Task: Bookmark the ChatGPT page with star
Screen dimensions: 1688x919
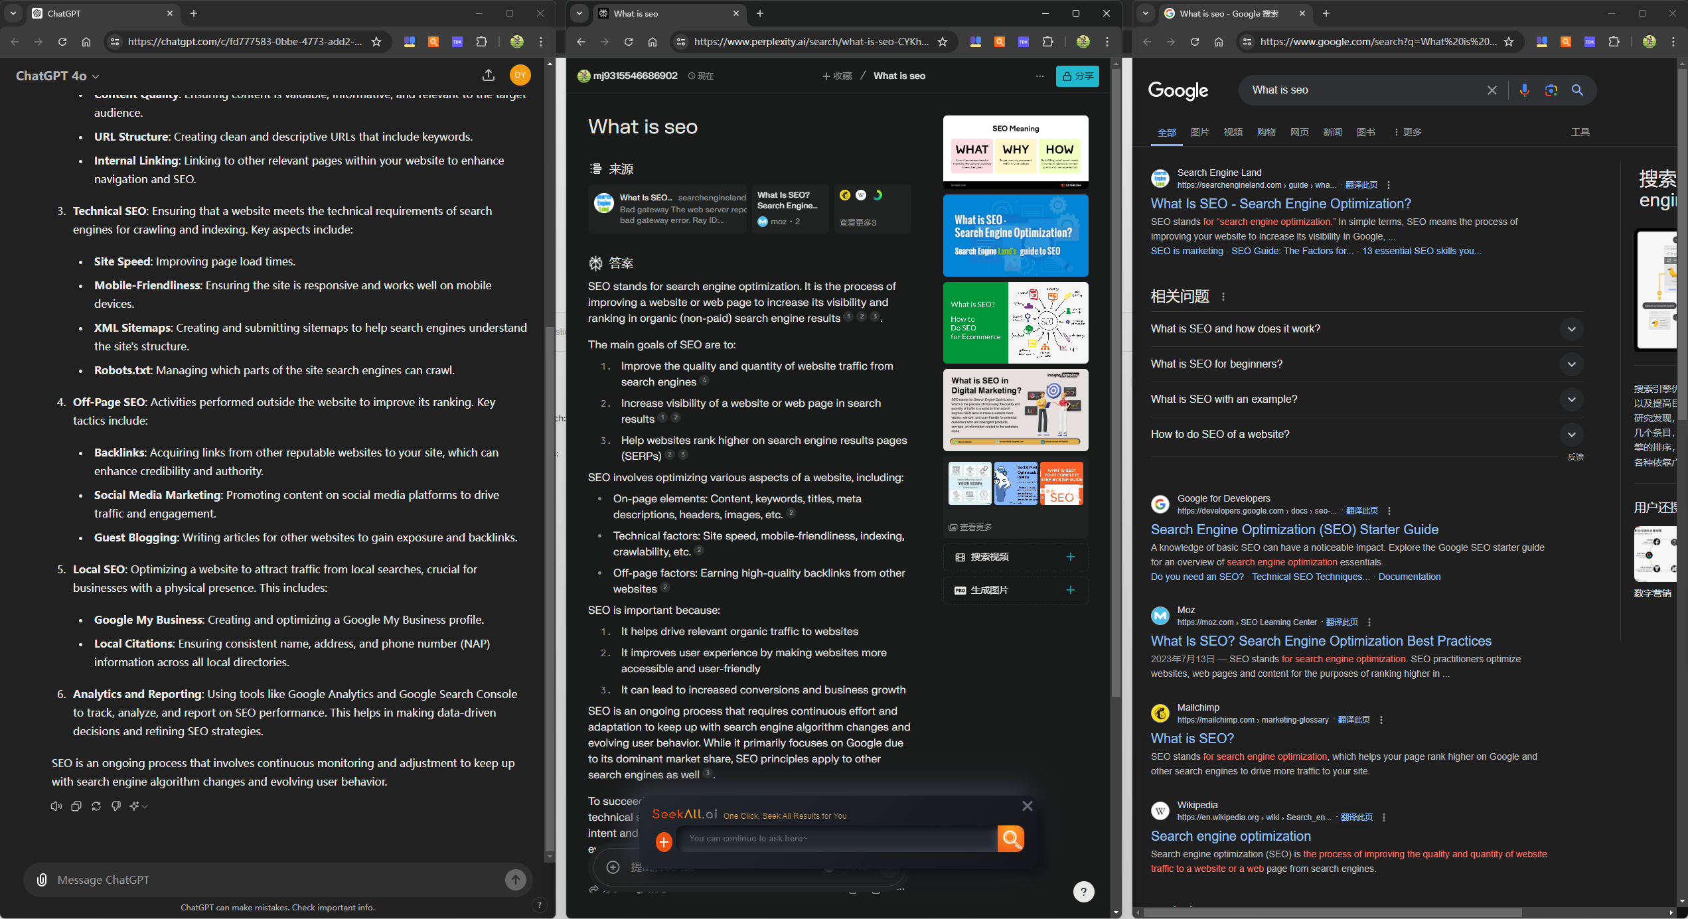Action: point(376,42)
